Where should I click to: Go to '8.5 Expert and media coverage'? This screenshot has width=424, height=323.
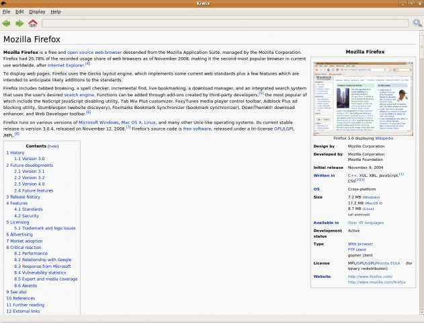tap(46, 279)
